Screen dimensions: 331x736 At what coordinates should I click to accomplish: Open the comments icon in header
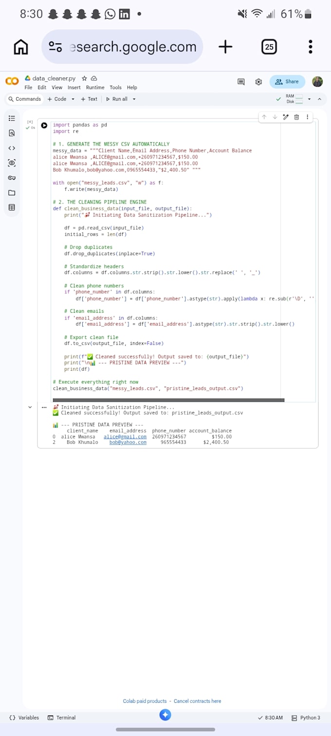click(x=241, y=82)
